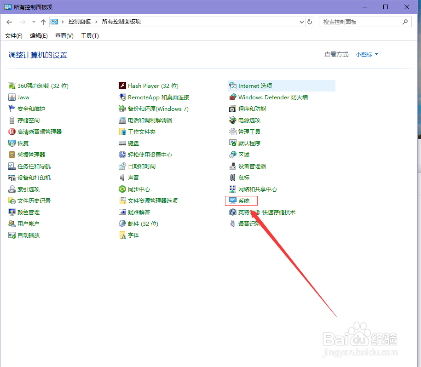Open 设备管理器 (Device Manager)
The image size is (421, 367).
click(252, 166)
